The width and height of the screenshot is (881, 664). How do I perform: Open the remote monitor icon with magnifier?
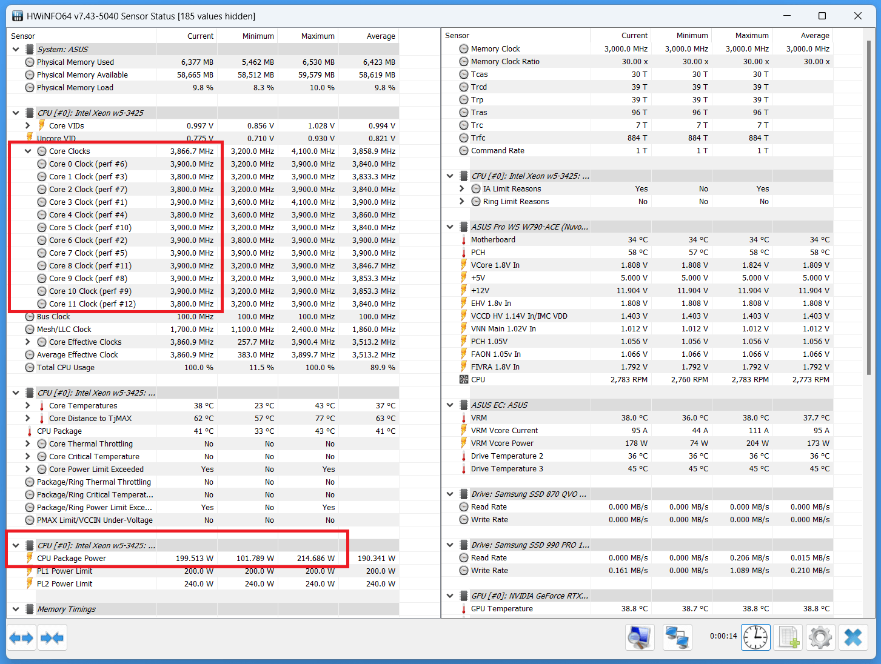pyautogui.click(x=640, y=637)
